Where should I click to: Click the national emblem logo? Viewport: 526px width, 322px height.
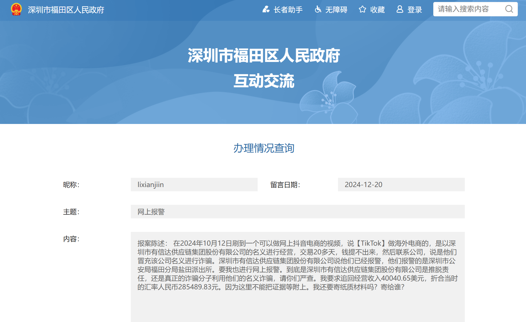16,10
